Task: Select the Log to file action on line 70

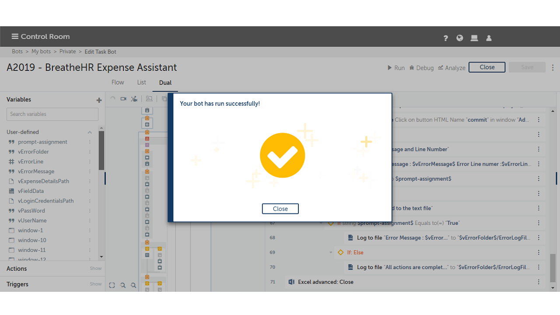Action: [444, 267]
